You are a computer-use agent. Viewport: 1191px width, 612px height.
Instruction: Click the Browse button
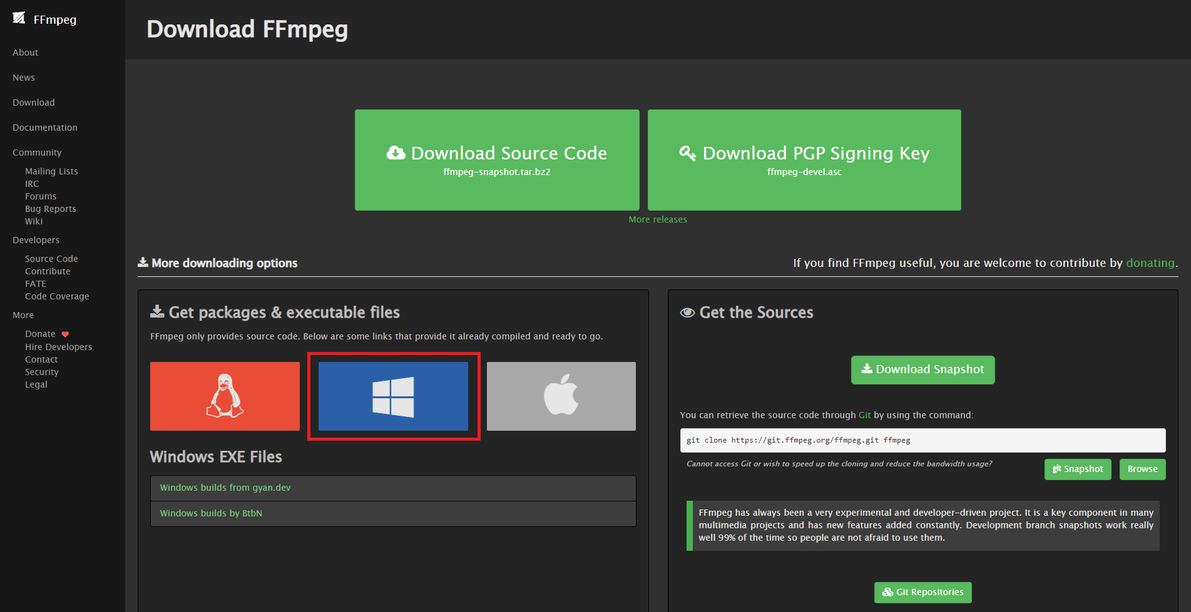1142,469
